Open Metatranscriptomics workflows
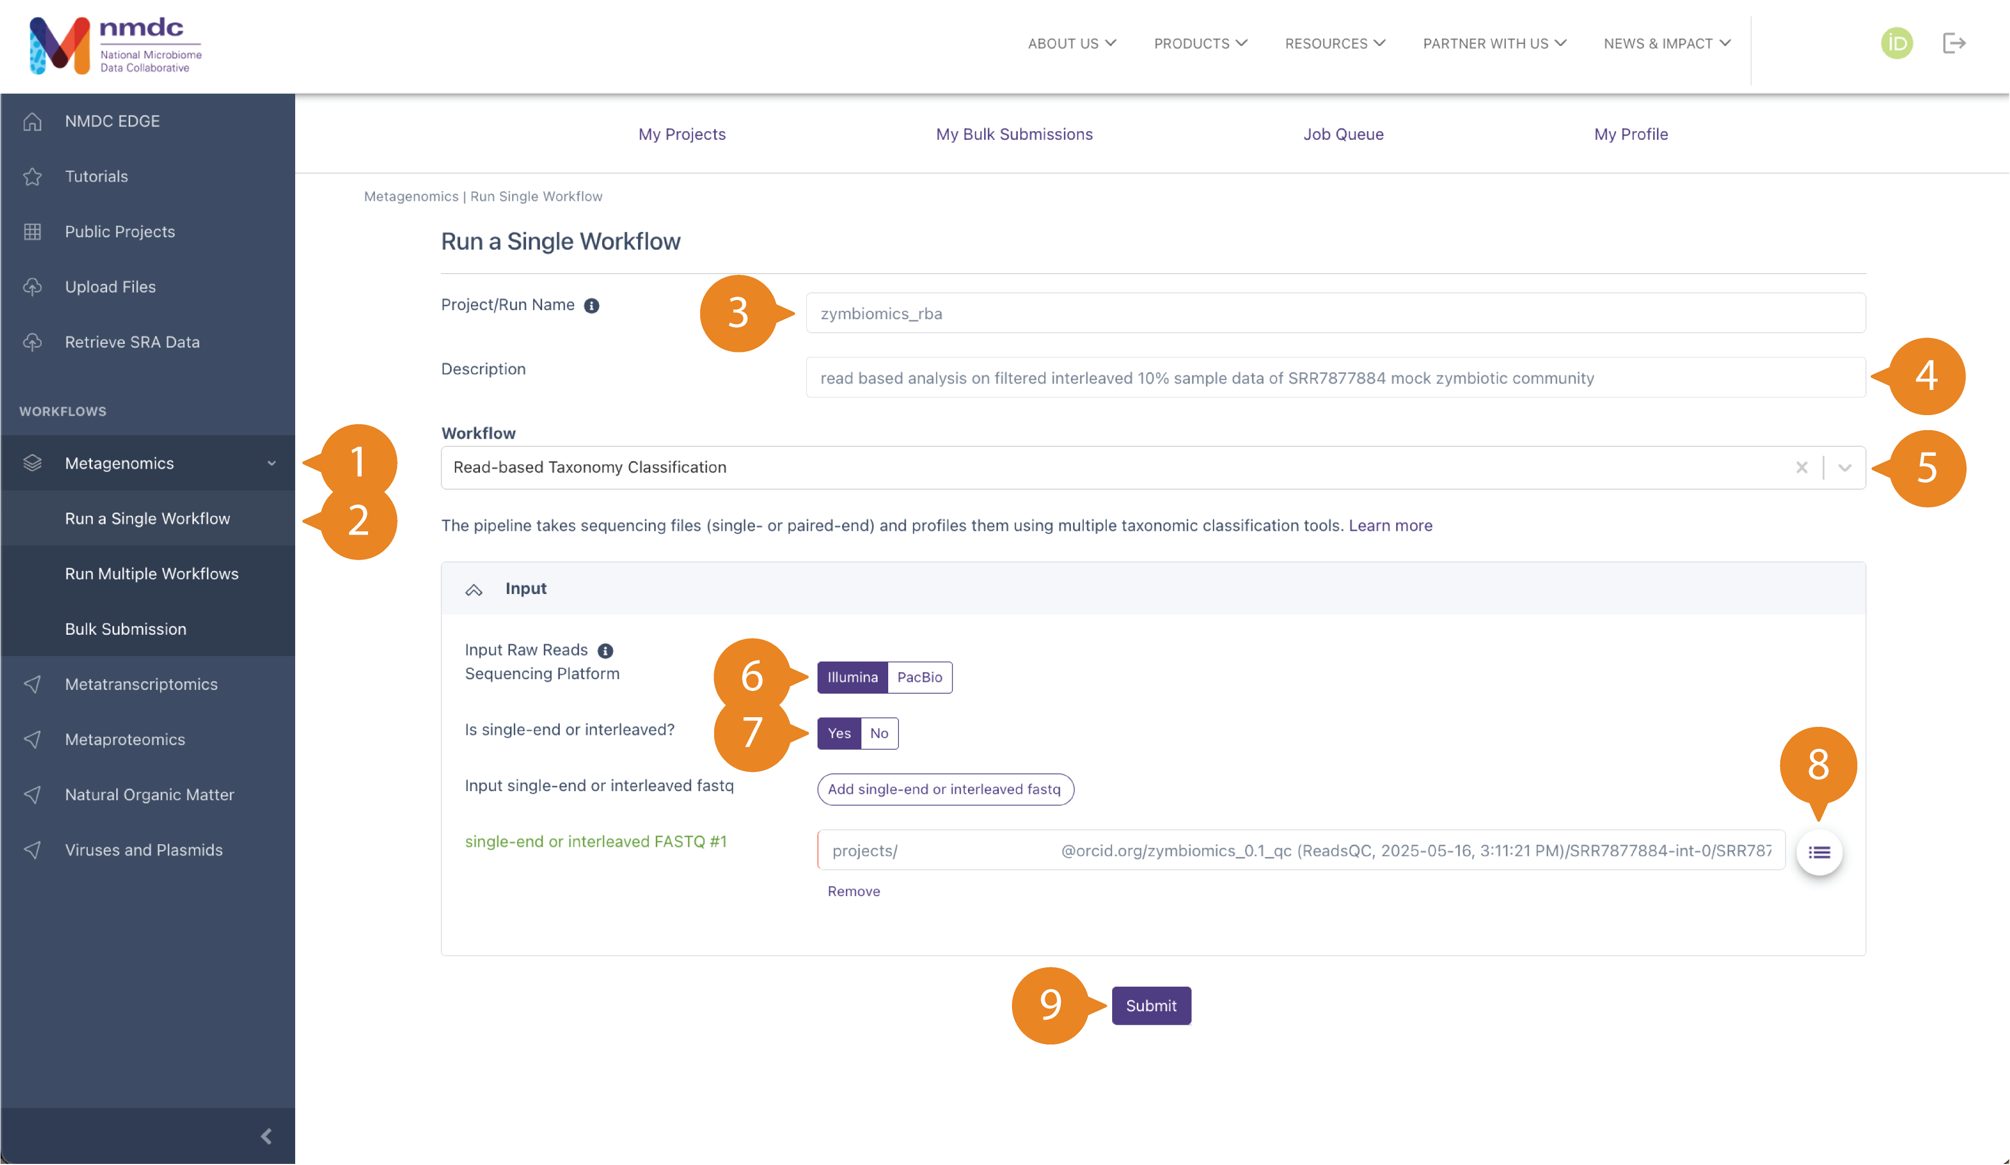The width and height of the screenshot is (2010, 1165). [147, 684]
